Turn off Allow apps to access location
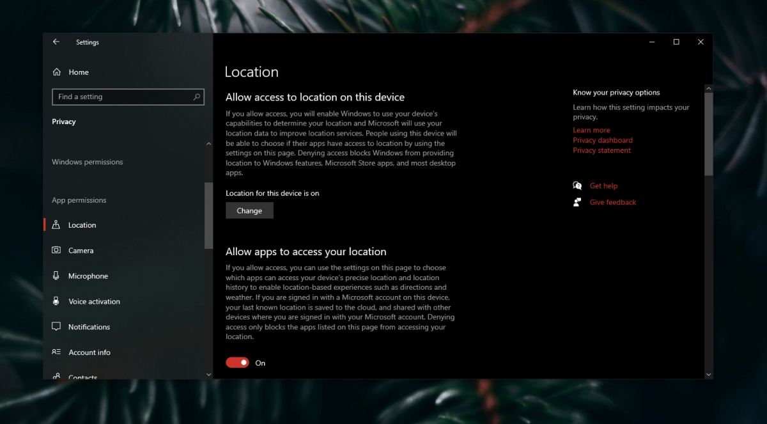The width and height of the screenshot is (767, 424). pos(237,363)
